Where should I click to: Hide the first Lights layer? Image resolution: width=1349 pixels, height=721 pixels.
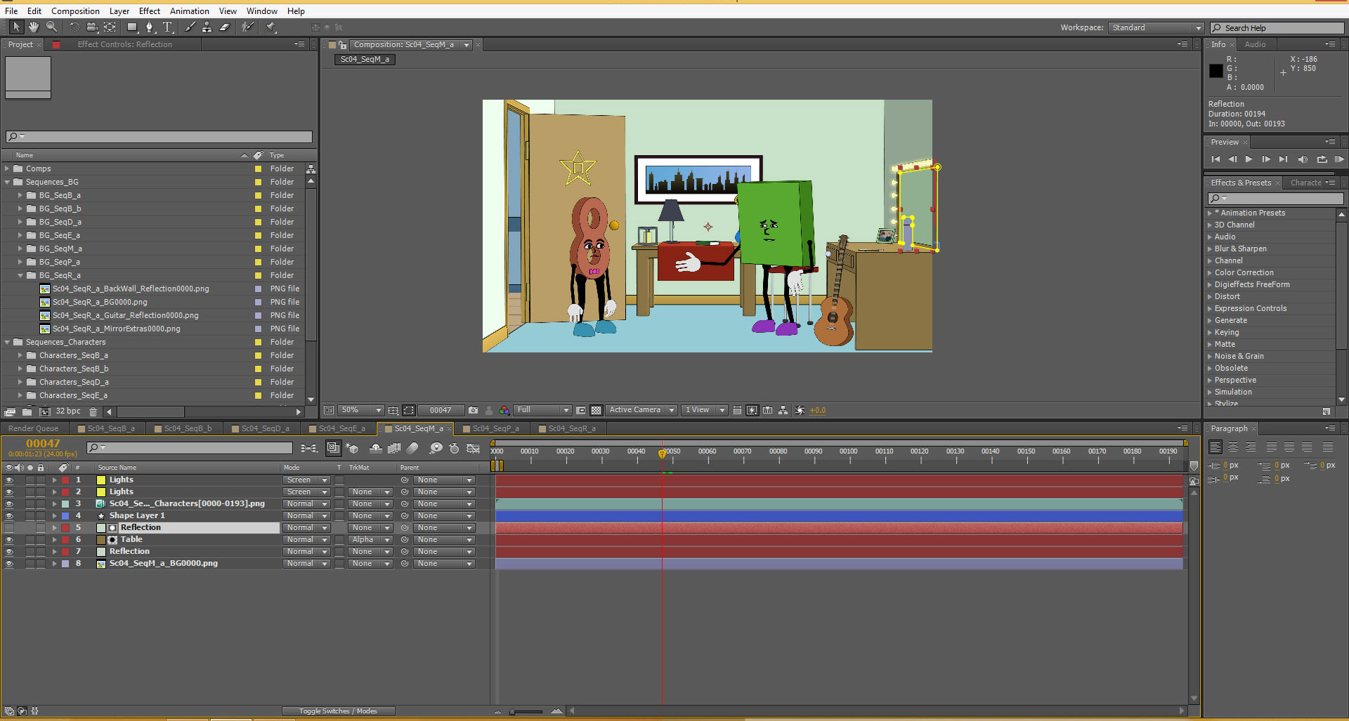pyautogui.click(x=9, y=480)
